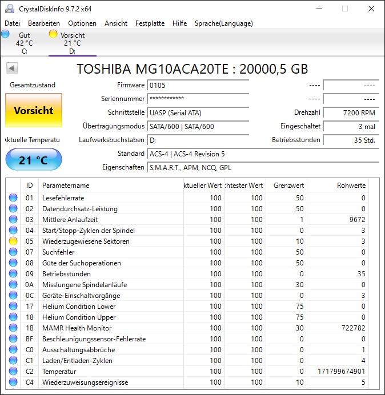Click raw value 171799674901
385x395 pixels.
click(x=342, y=372)
